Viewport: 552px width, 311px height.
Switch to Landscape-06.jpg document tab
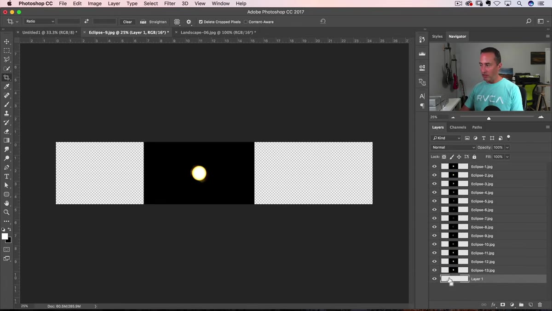pos(218,32)
